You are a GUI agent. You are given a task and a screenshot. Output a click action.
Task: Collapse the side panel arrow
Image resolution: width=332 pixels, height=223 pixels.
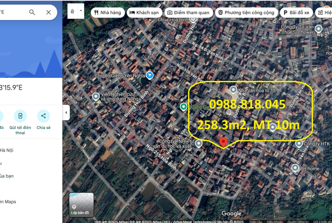(66, 112)
